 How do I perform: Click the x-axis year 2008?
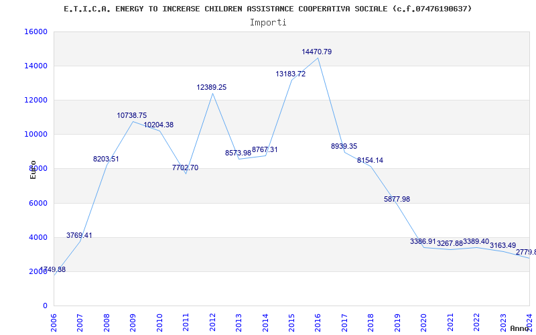click(107, 322)
